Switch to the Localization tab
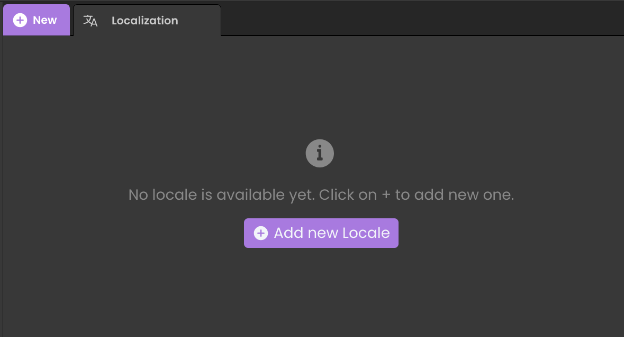624x337 pixels. click(147, 20)
